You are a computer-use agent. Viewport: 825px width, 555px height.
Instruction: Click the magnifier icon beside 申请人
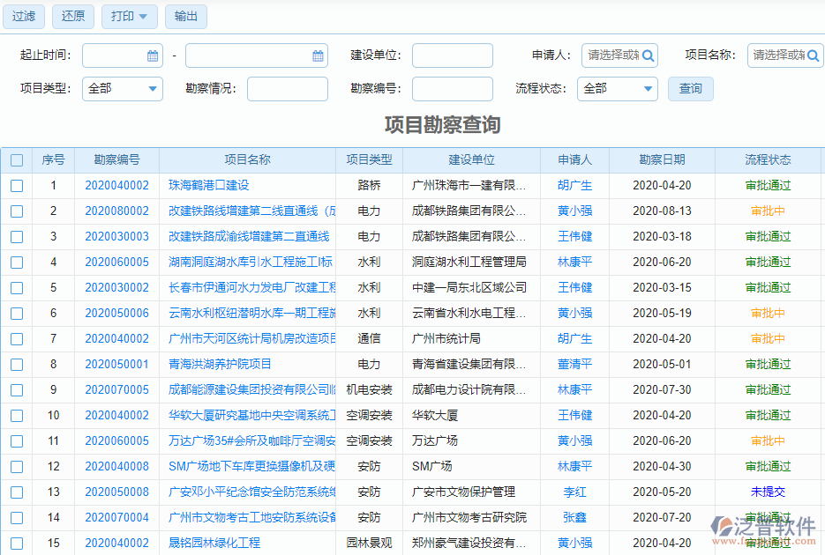coord(648,55)
